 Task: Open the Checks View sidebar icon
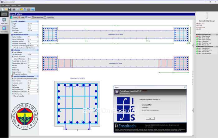pos(4,30)
